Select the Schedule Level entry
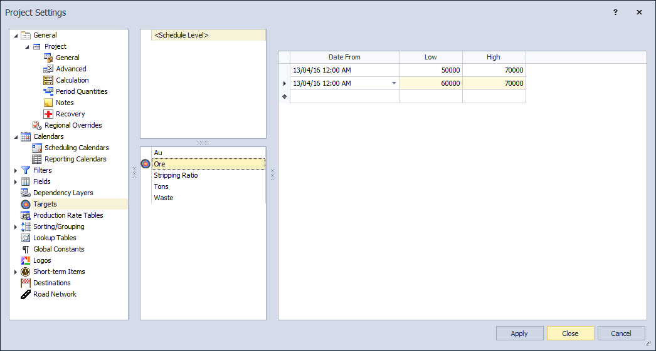 [181, 36]
